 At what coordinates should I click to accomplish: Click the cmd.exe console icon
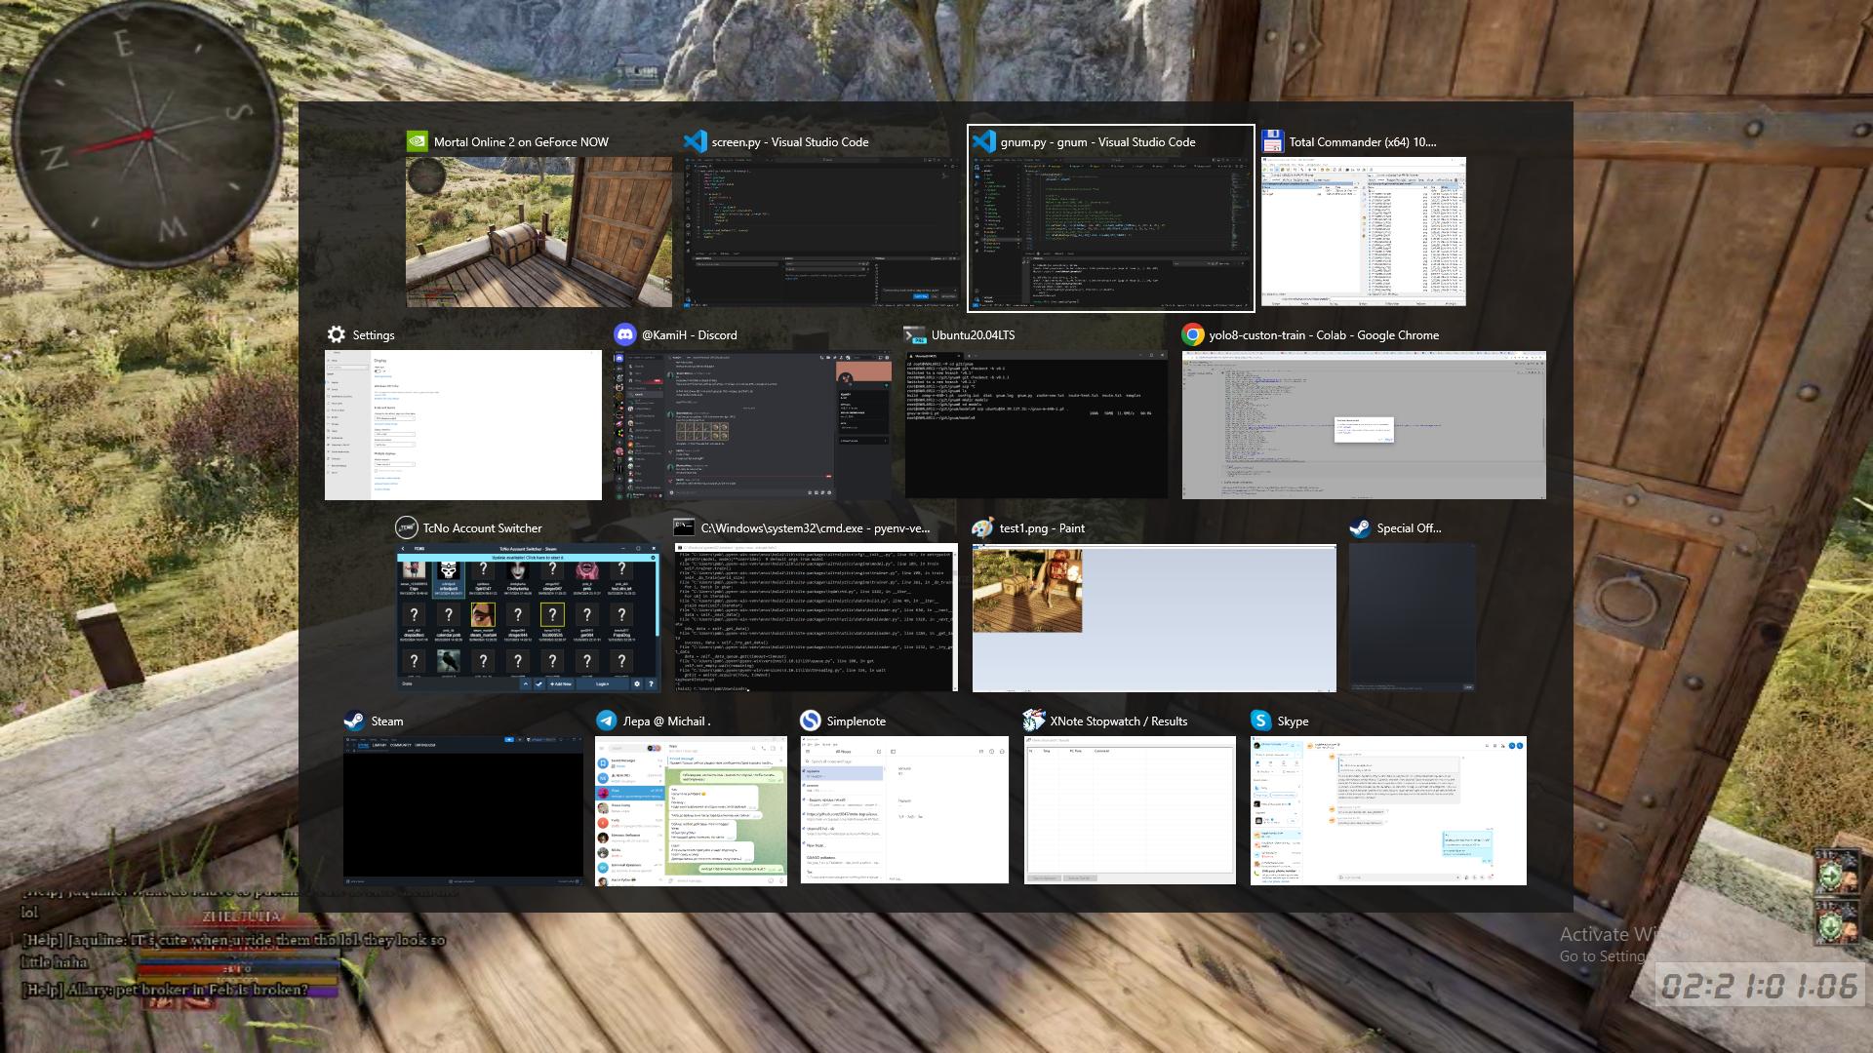coord(684,527)
